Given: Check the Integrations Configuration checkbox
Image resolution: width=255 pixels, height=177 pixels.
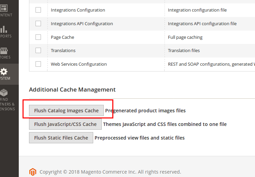Looking at the screenshot, I should [38, 10].
